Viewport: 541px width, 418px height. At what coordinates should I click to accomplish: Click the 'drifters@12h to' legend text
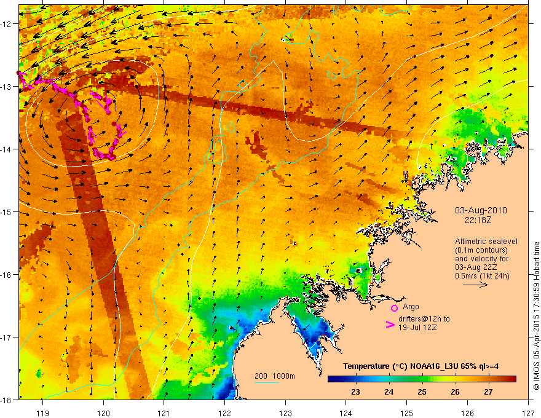424,318
